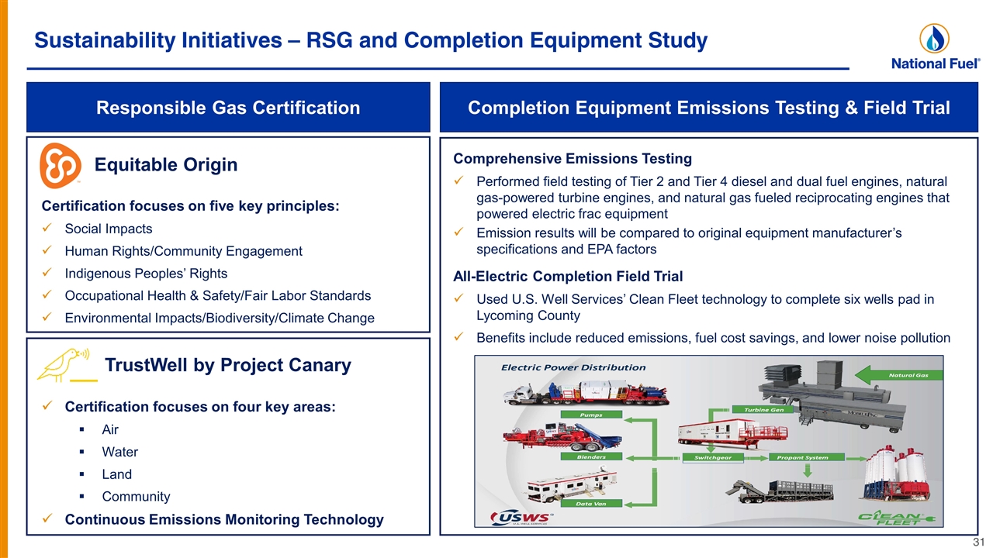Click checkmark beside Indigenous Peoples' Rights
Screen dimensions: 993x558
47,274
